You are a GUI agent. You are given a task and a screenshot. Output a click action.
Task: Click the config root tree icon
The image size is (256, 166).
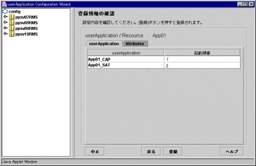(x=5, y=12)
